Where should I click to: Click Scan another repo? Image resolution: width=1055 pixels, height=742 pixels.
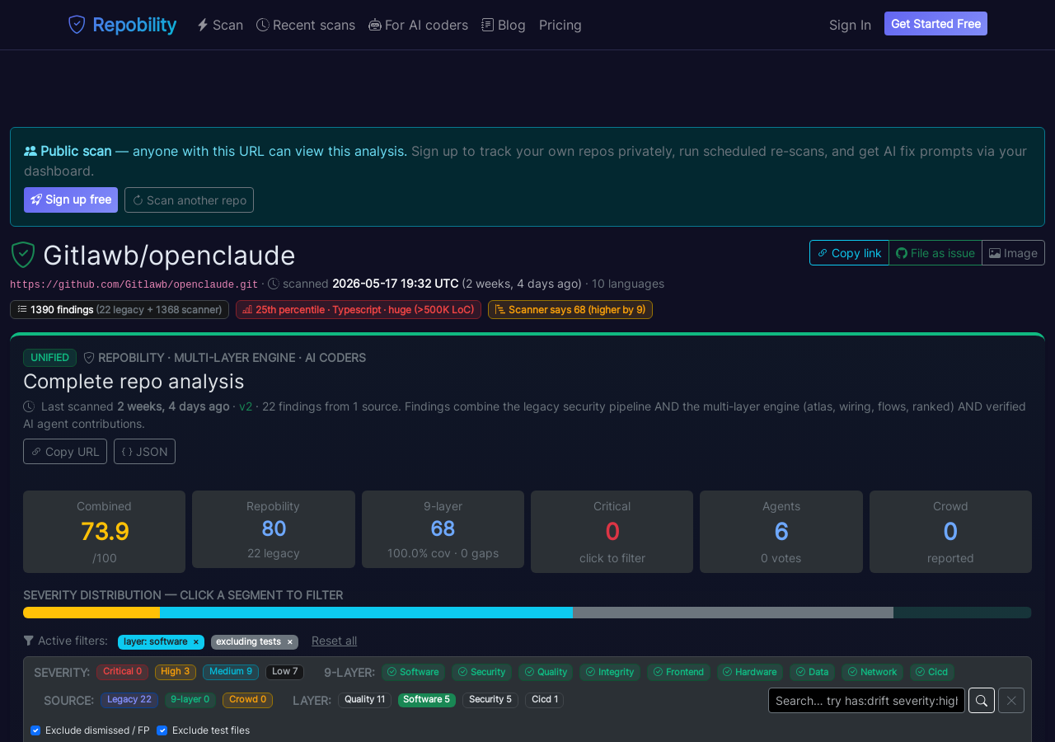[x=190, y=200]
